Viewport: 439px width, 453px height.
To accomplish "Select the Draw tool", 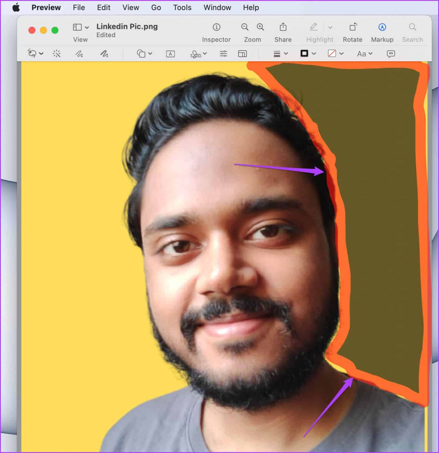I will 104,54.
